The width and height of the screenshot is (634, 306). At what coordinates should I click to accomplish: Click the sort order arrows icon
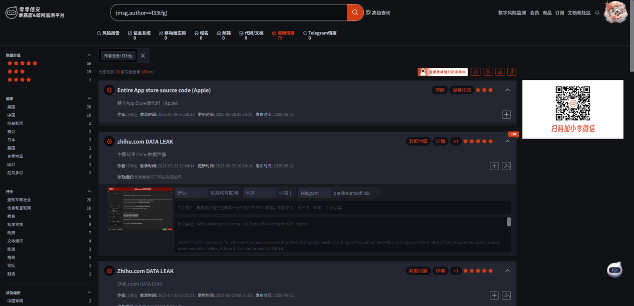pyautogui.click(x=512, y=72)
